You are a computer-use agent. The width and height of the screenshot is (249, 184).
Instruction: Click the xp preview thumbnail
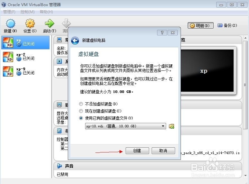(207, 71)
